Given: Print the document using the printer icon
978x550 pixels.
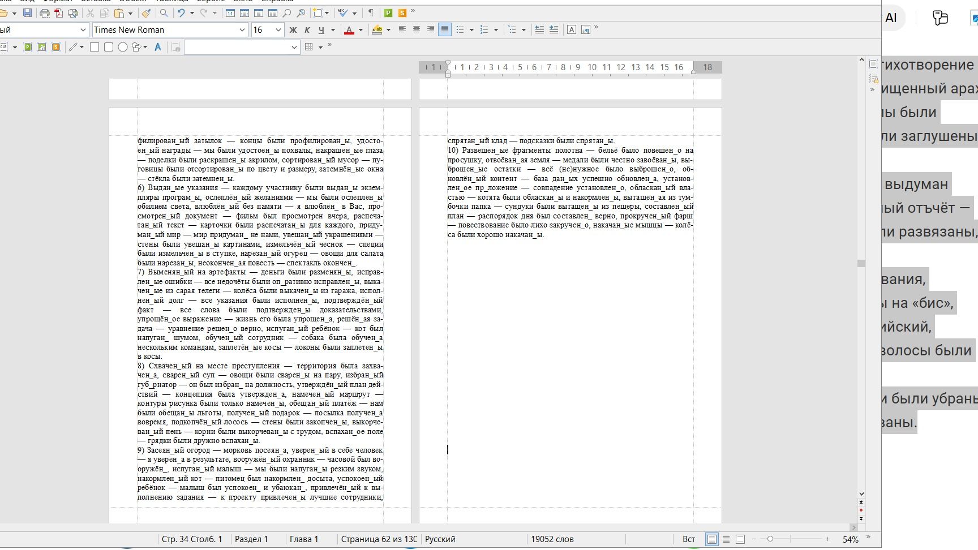Looking at the screenshot, I should (x=45, y=13).
